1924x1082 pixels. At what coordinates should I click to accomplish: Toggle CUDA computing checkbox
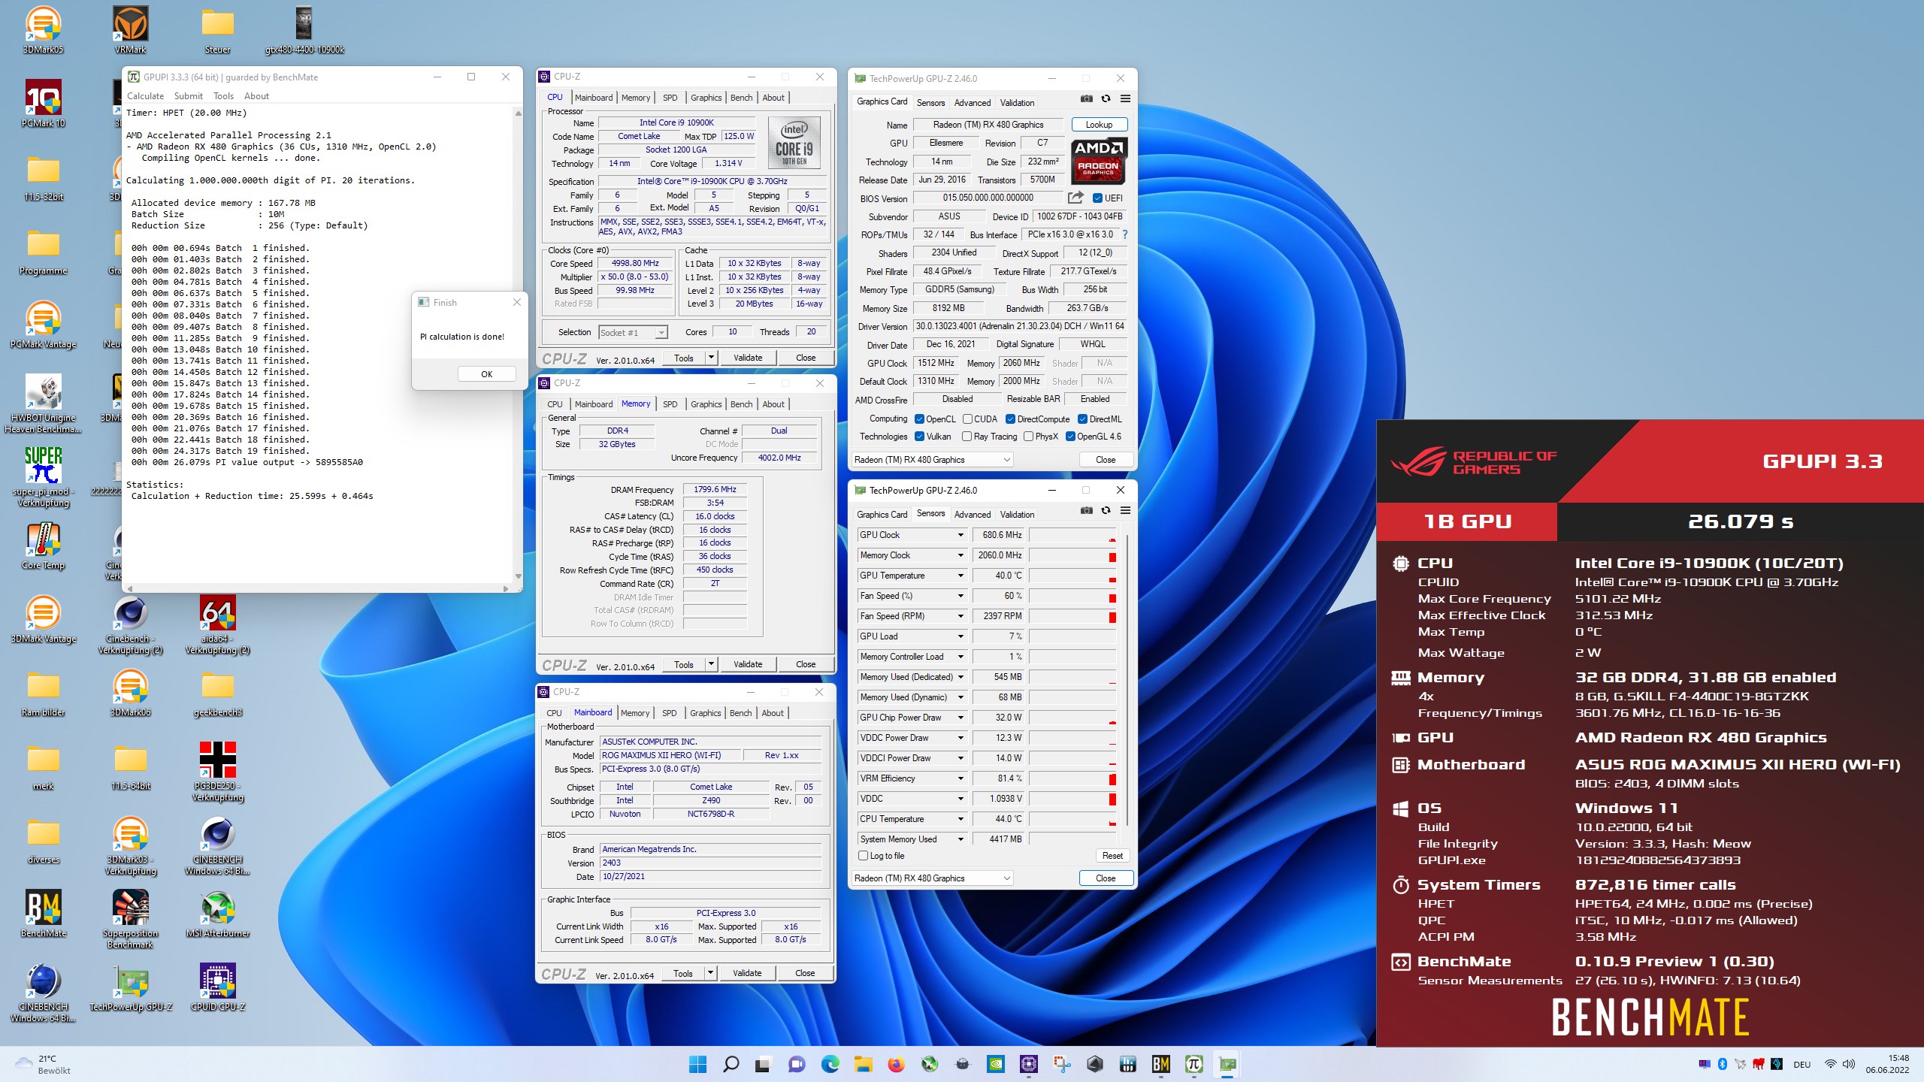point(968,419)
